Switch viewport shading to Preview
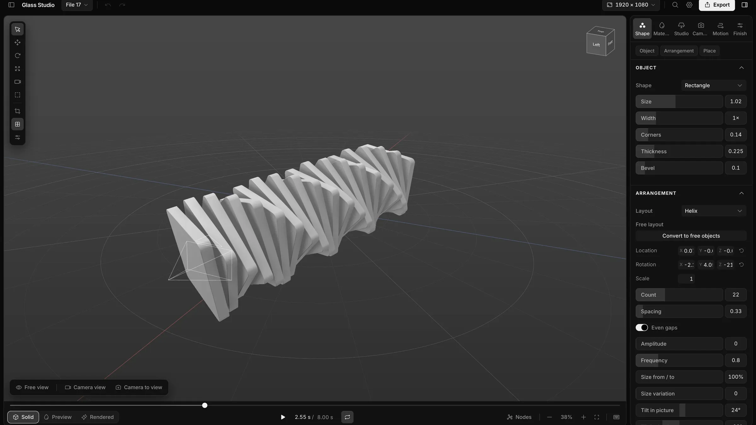Image resolution: width=756 pixels, height=425 pixels. click(x=58, y=417)
